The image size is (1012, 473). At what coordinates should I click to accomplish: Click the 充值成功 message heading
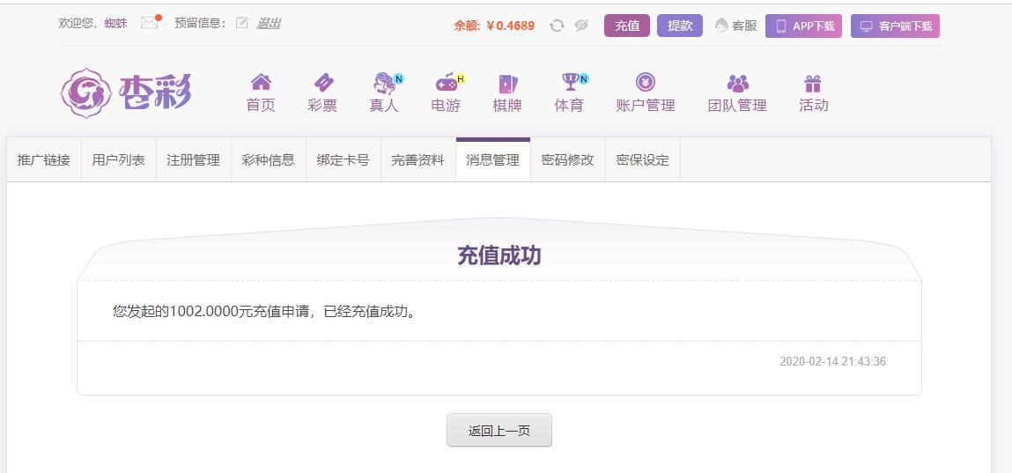(x=499, y=255)
